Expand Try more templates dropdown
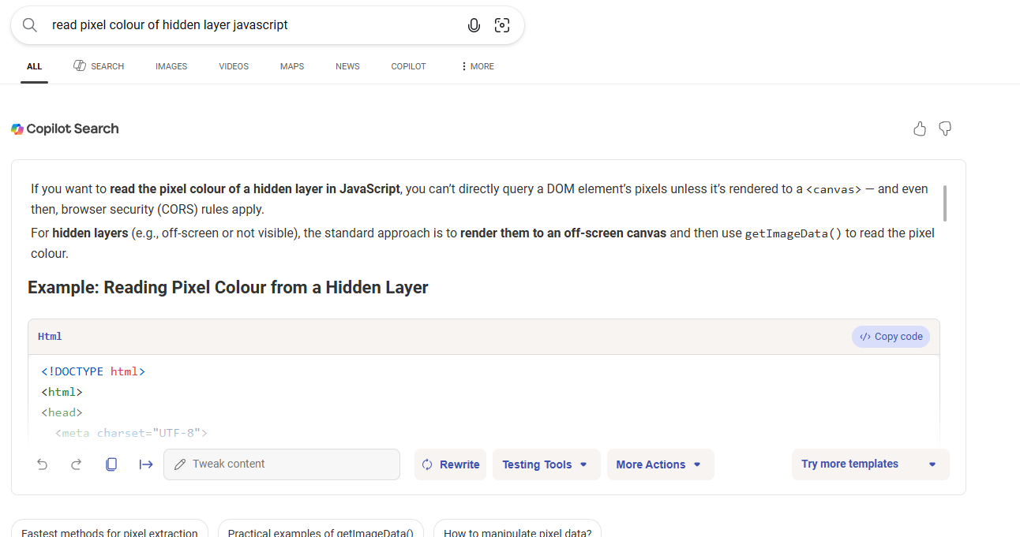Image resolution: width=1020 pixels, height=537 pixels. [869, 464]
